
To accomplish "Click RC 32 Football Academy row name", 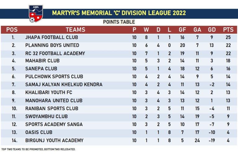I will coord(55,53).
